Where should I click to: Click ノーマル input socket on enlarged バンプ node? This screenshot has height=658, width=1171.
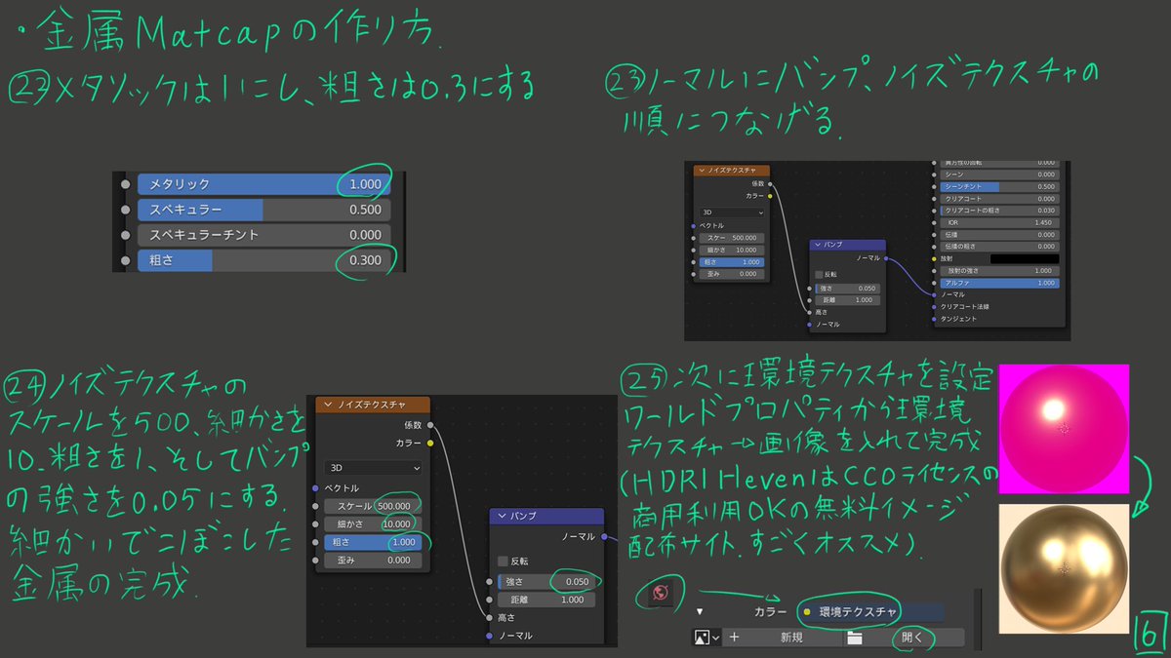(489, 636)
